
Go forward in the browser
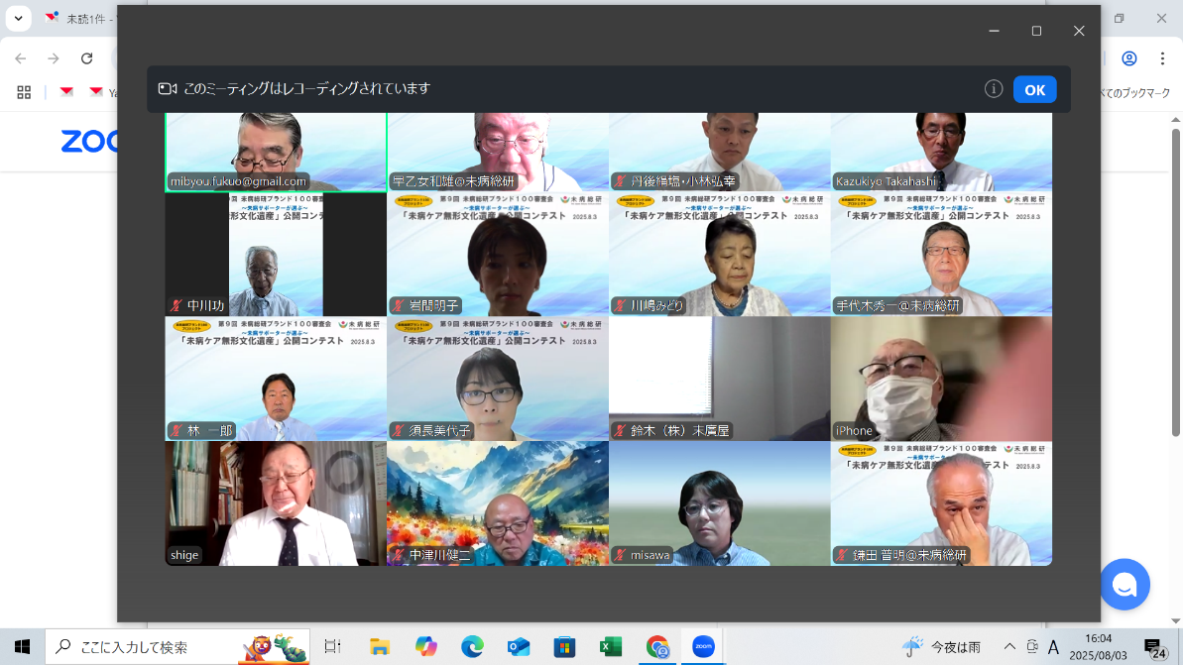(53, 58)
